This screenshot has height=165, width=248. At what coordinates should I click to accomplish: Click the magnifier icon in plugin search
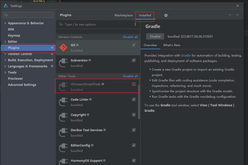(61, 24)
